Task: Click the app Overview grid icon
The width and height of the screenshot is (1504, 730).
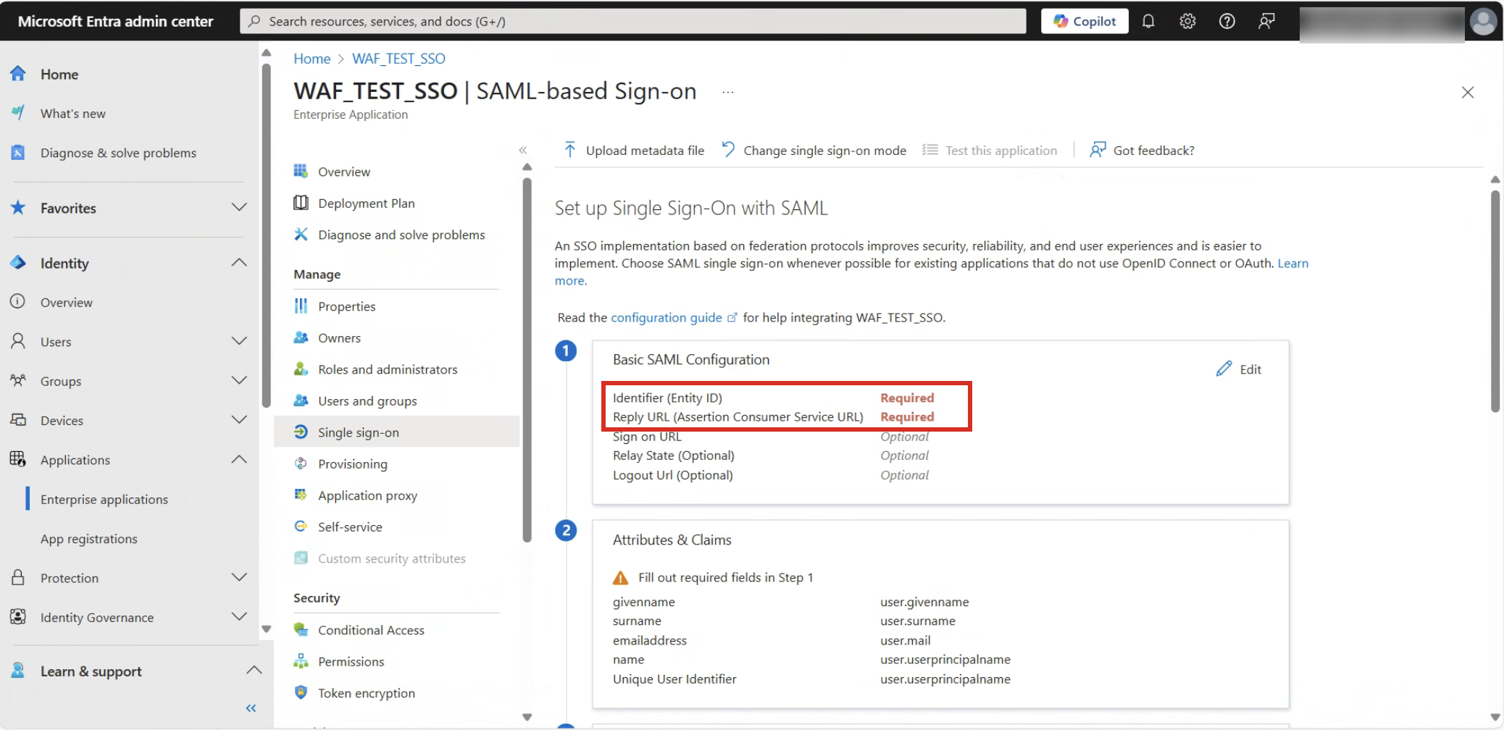Action: pyautogui.click(x=301, y=171)
